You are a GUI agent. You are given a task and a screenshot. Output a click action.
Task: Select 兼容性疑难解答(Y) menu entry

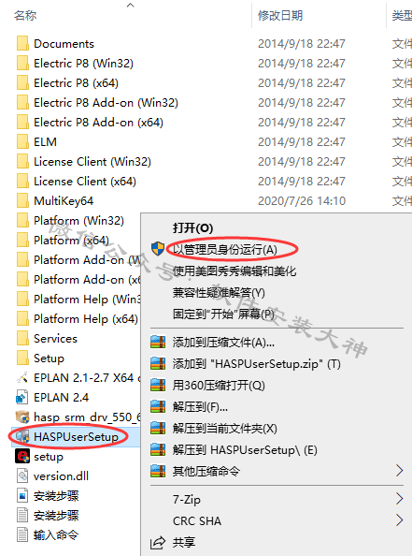point(219,293)
